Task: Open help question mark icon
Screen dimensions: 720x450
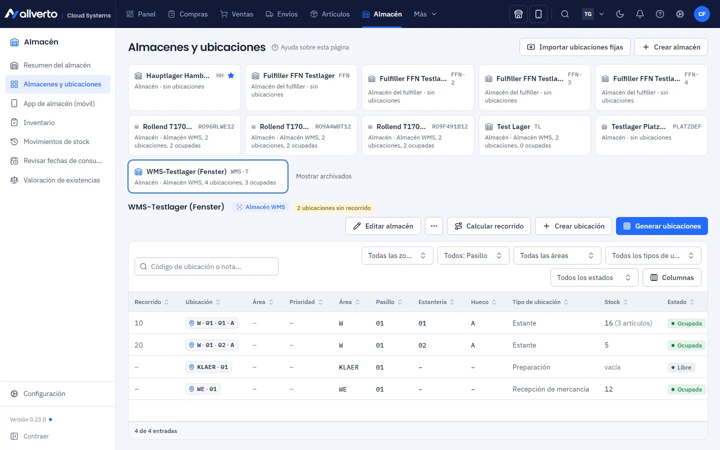Action: (660, 14)
